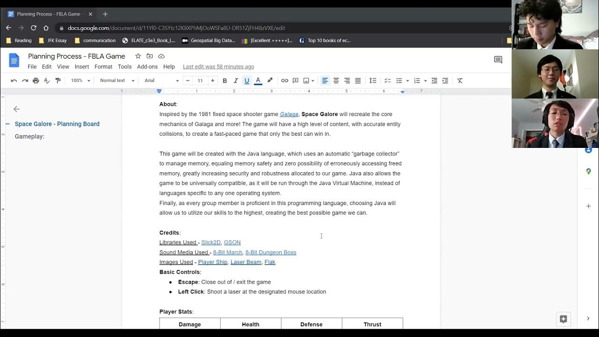This screenshot has height=337, width=599.
Task: Open the Laser Beam link
Action: [246, 262]
